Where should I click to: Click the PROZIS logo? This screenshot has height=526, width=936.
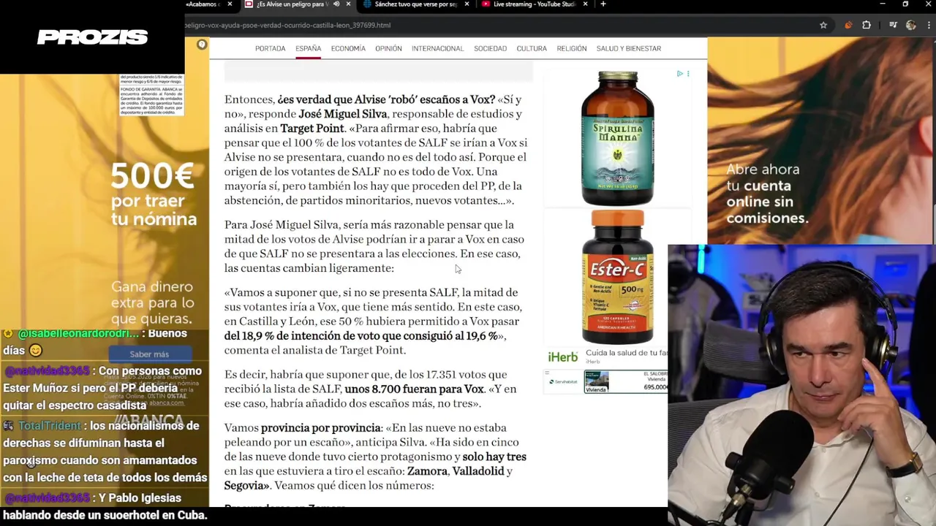coord(92,37)
